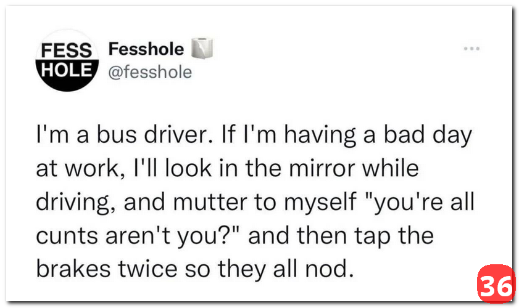Open the three-dot more options menu

click(471, 48)
